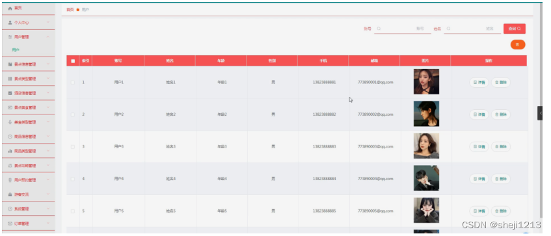551x236 pixels.
Task: Click the icon beside 景点信息管理
Action: click(x=10, y=64)
